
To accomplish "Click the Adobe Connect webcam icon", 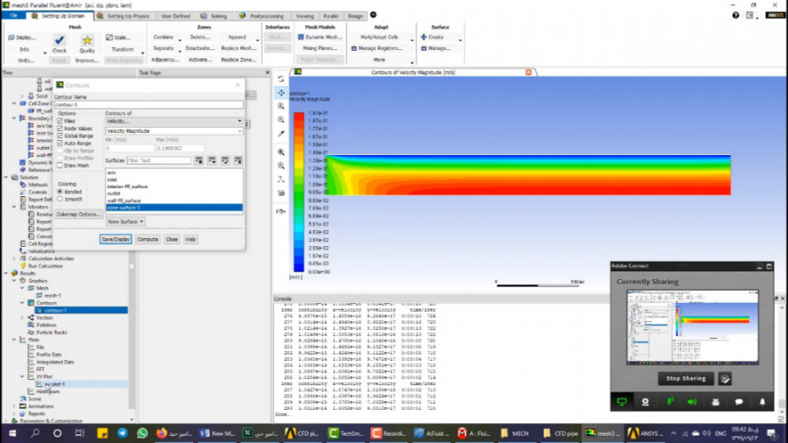I will pyautogui.click(x=645, y=402).
